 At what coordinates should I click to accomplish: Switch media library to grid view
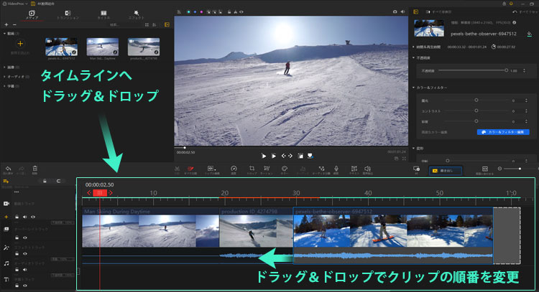(x=147, y=24)
